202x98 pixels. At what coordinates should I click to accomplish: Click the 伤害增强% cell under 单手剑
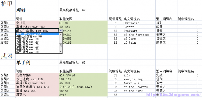pyautogui.click(x=37, y=75)
